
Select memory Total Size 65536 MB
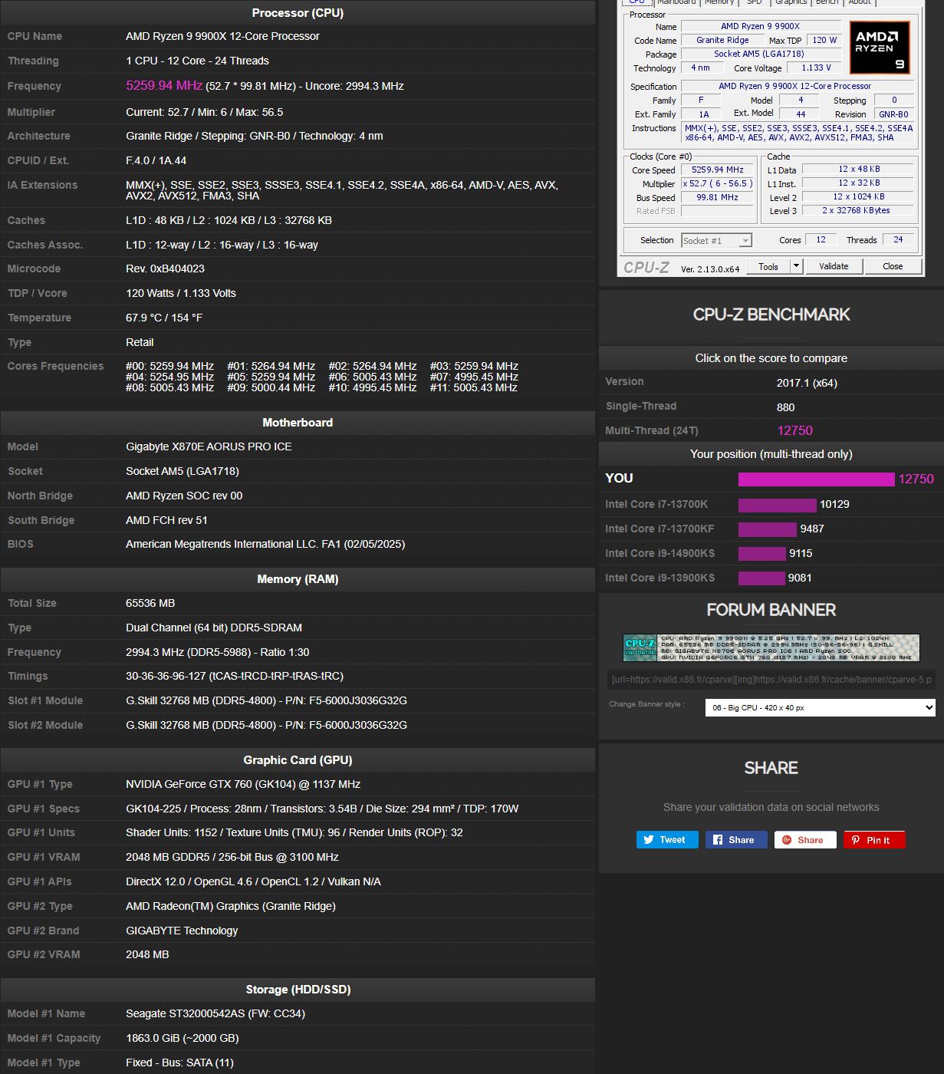point(150,603)
